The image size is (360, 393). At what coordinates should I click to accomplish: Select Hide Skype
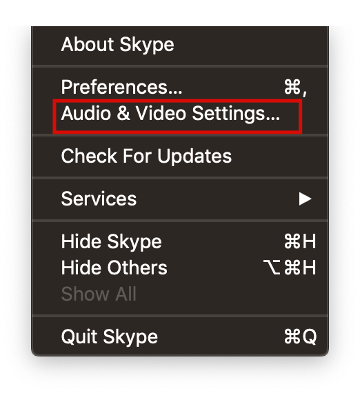point(180,242)
